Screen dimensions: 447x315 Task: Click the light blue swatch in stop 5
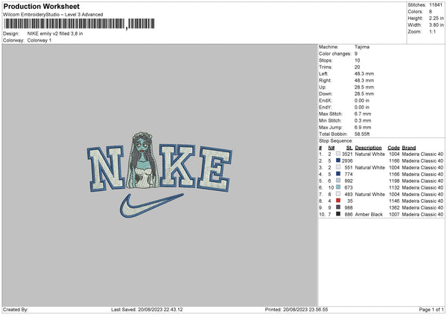(x=338, y=181)
